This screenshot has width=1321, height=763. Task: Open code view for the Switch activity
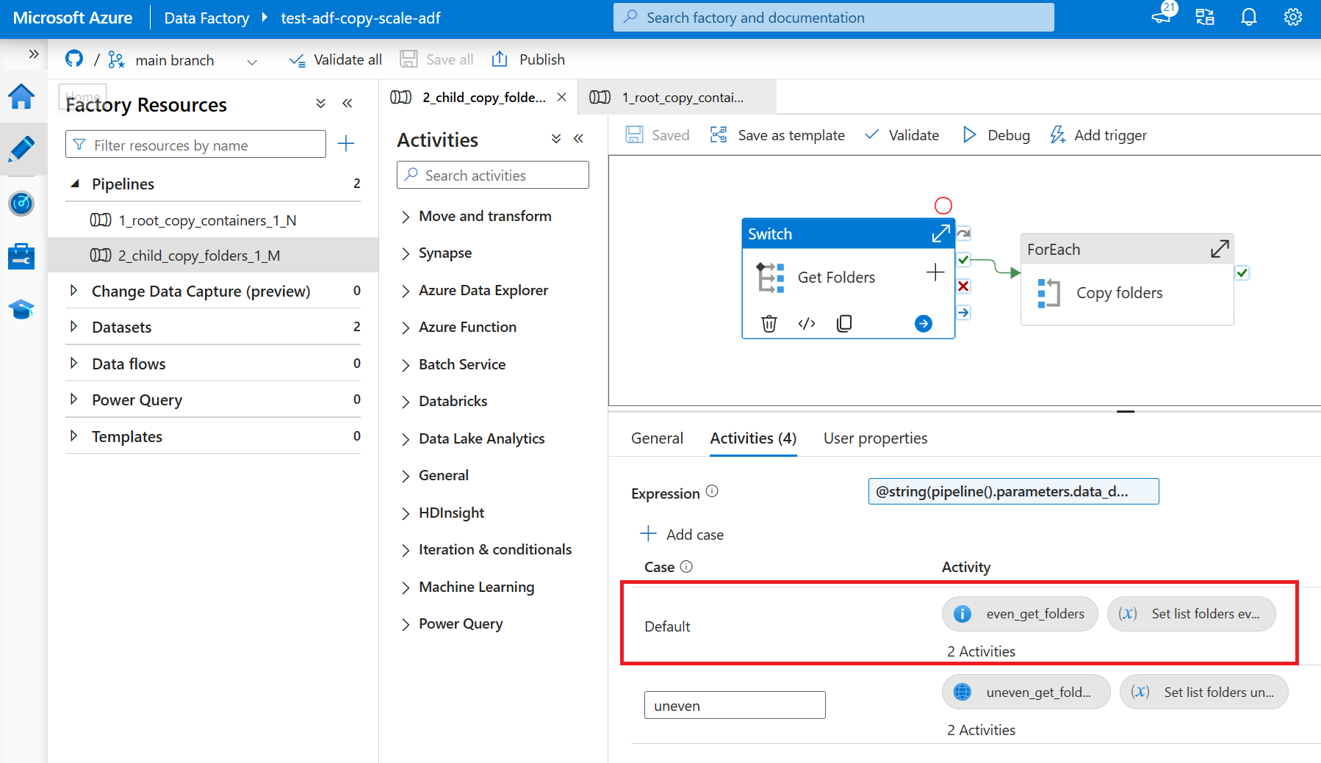807,324
